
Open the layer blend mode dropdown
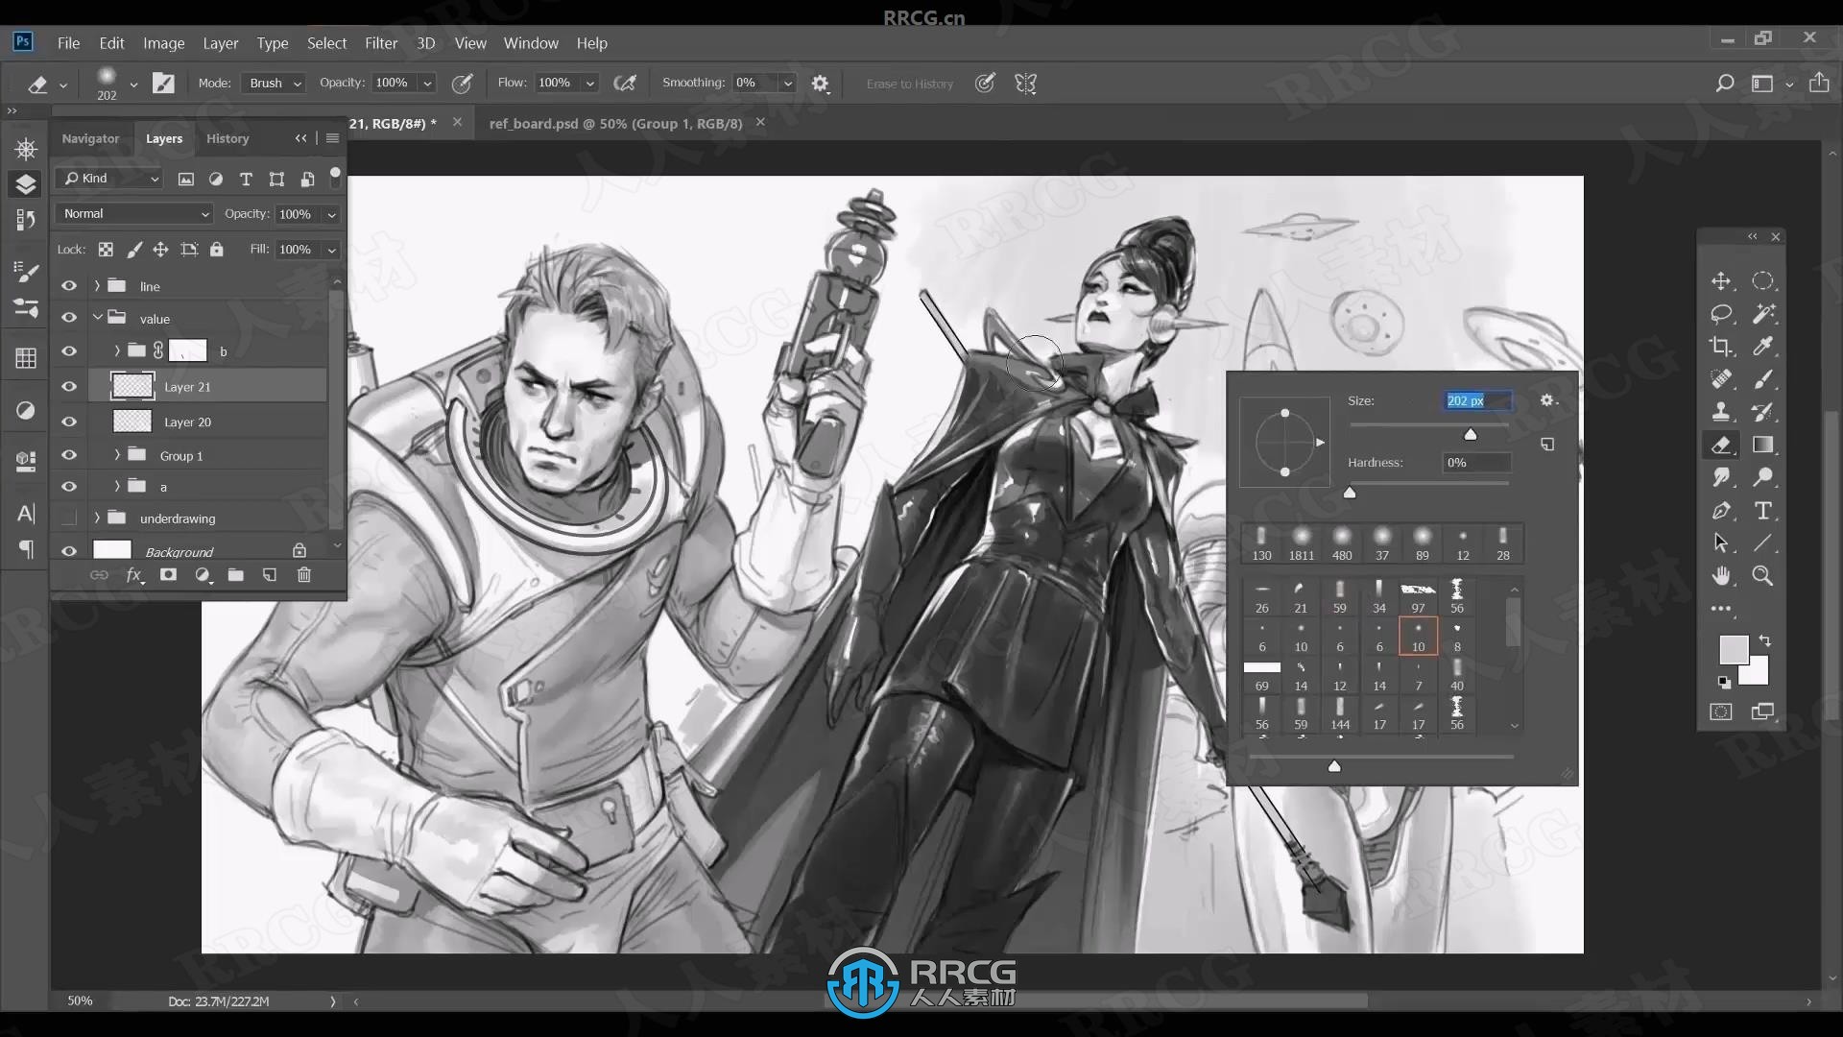pyautogui.click(x=133, y=213)
